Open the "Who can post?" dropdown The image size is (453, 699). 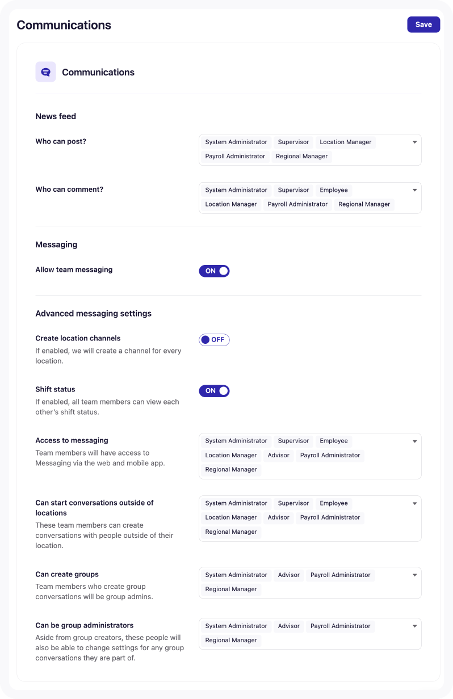[414, 142]
